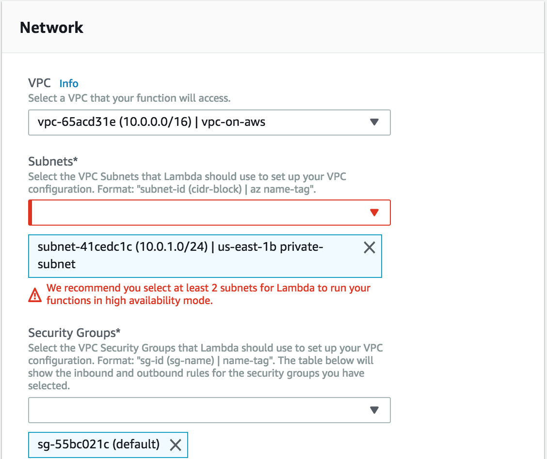
Task: Click the dropdown arrow on the Security Groups field
Action: (374, 410)
